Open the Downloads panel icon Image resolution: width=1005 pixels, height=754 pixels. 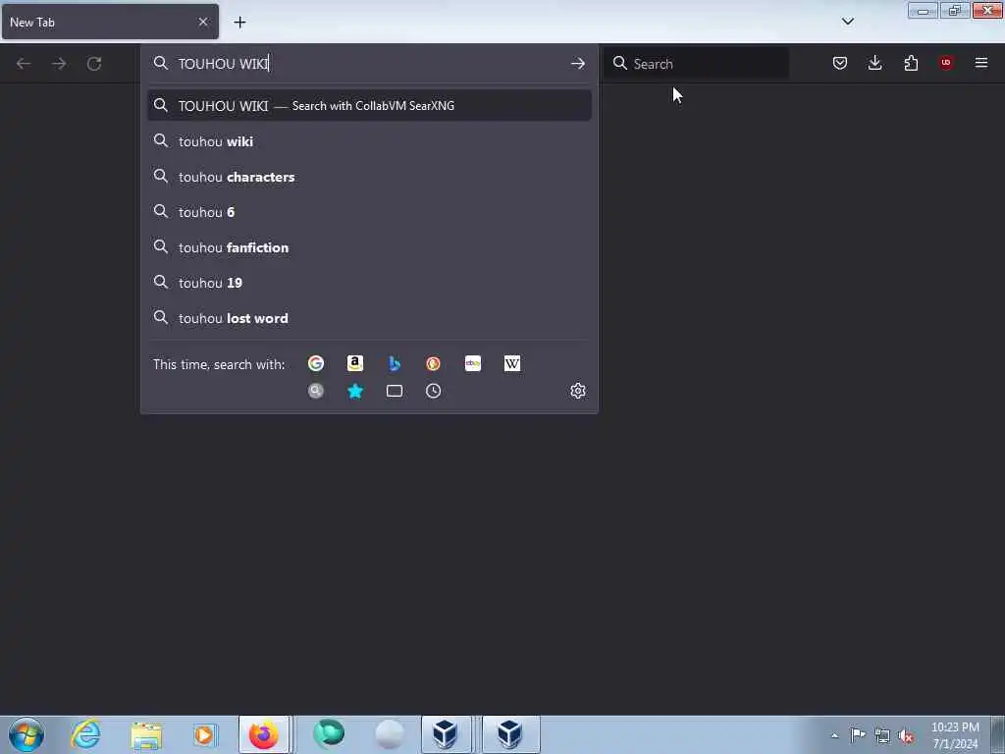click(x=874, y=63)
